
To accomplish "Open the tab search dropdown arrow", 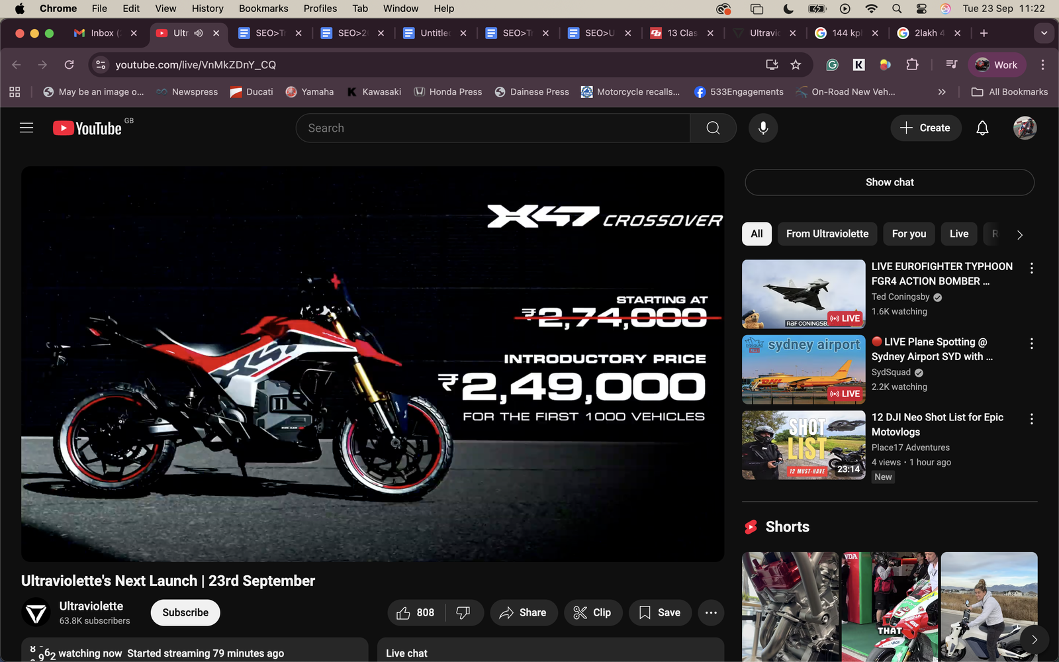I will tap(1044, 32).
